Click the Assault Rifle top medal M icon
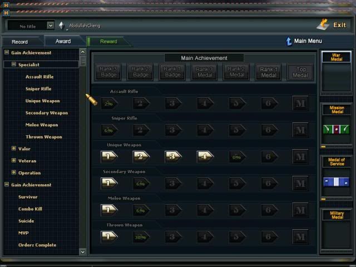This screenshot has width=356, height=267. (x=300, y=103)
